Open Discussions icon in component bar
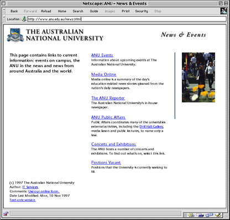230x220 pixels. [x=209, y=215]
